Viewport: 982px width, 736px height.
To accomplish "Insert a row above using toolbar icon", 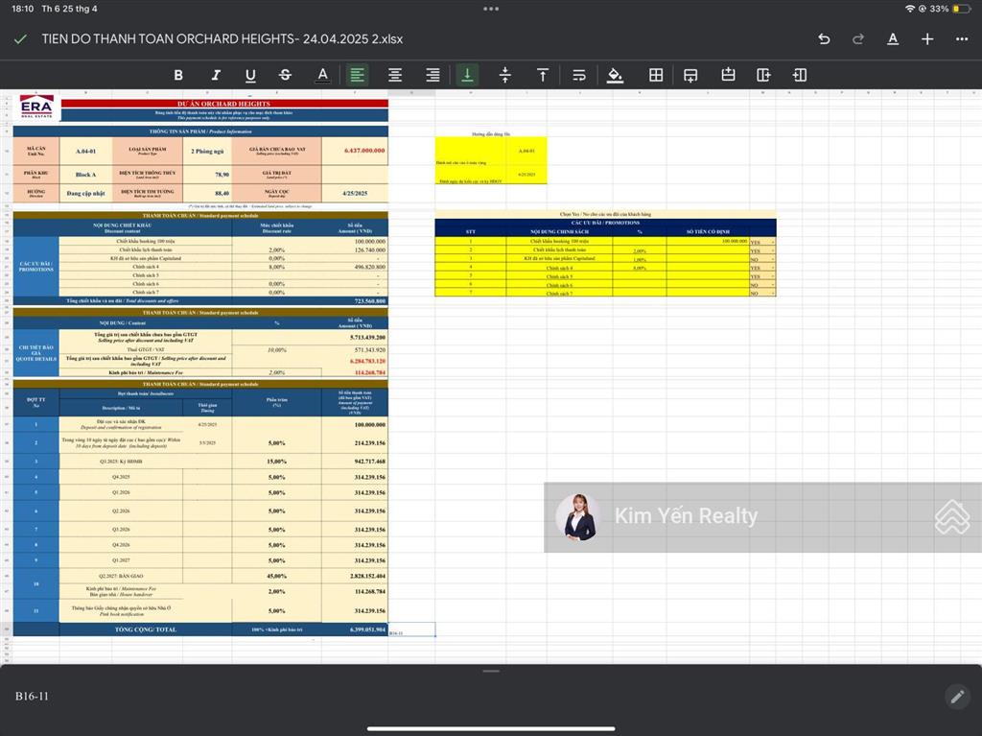I will pyautogui.click(x=728, y=75).
